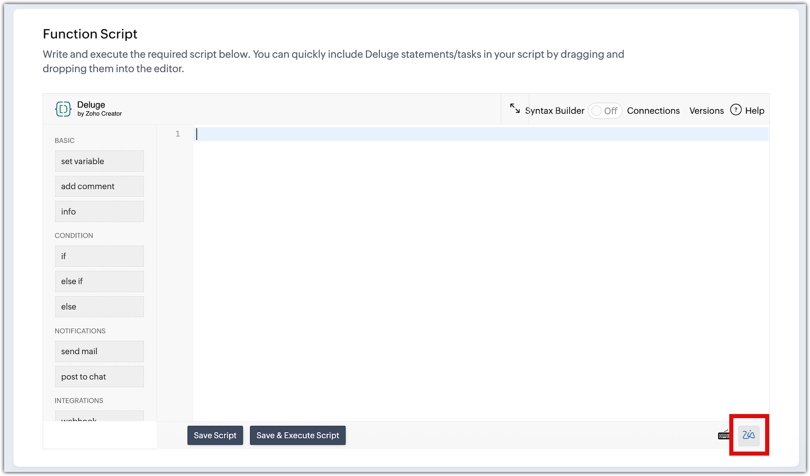The height and width of the screenshot is (476, 810).
Task: Select the add comment block
Action: pyautogui.click(x=99, y=186)
